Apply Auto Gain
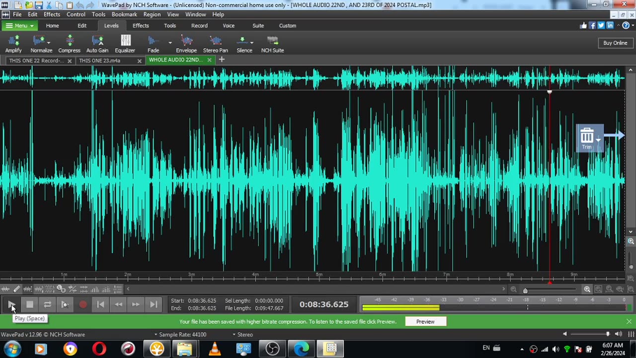Screen dimensions: 636x358 (x=97, y=44)
